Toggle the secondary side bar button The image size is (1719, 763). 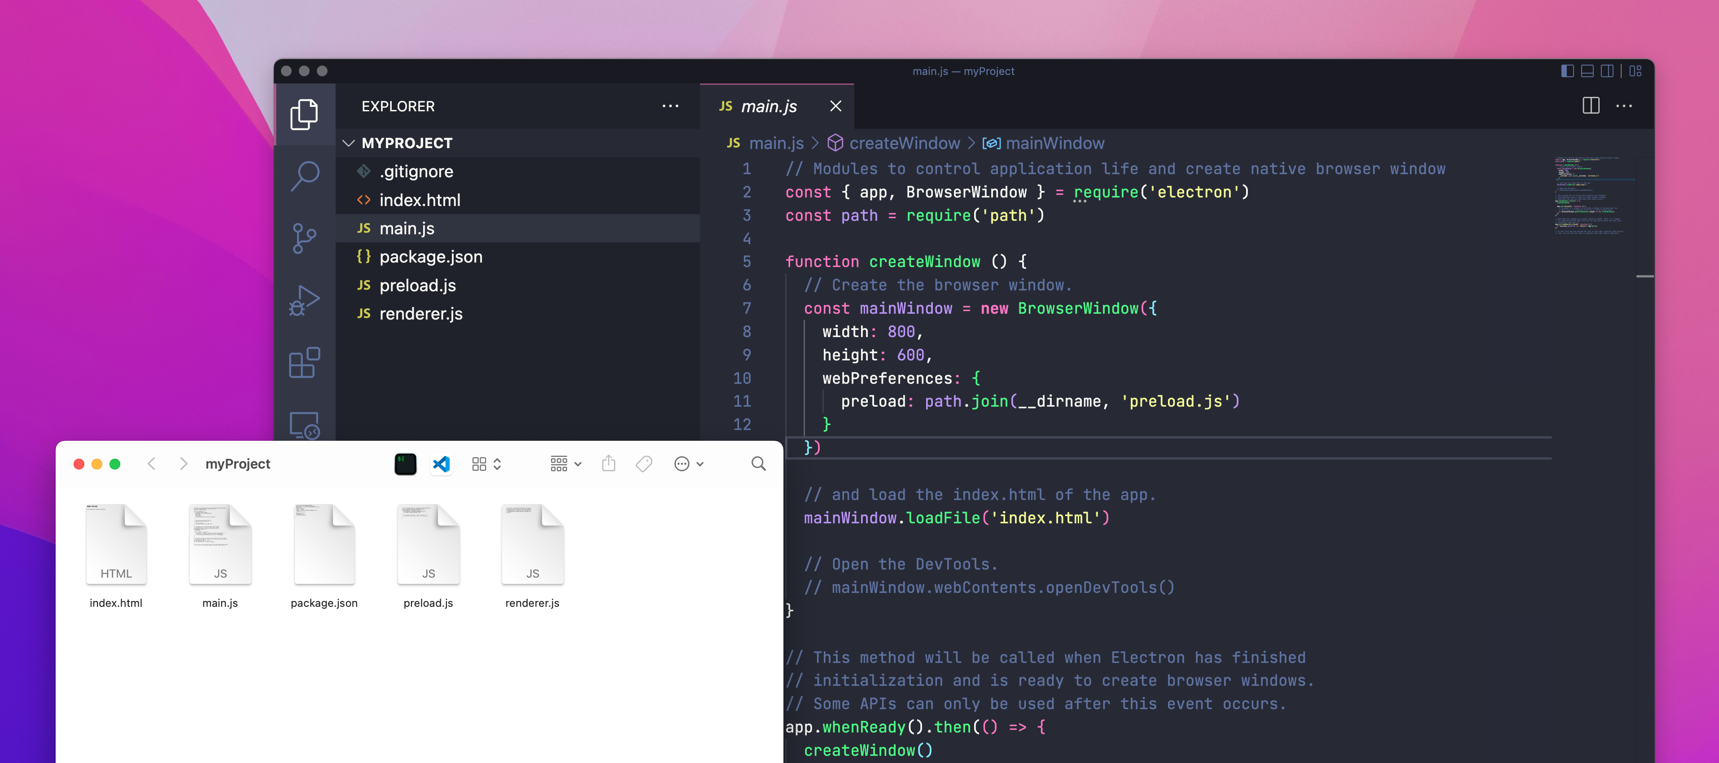[1607, 71]
